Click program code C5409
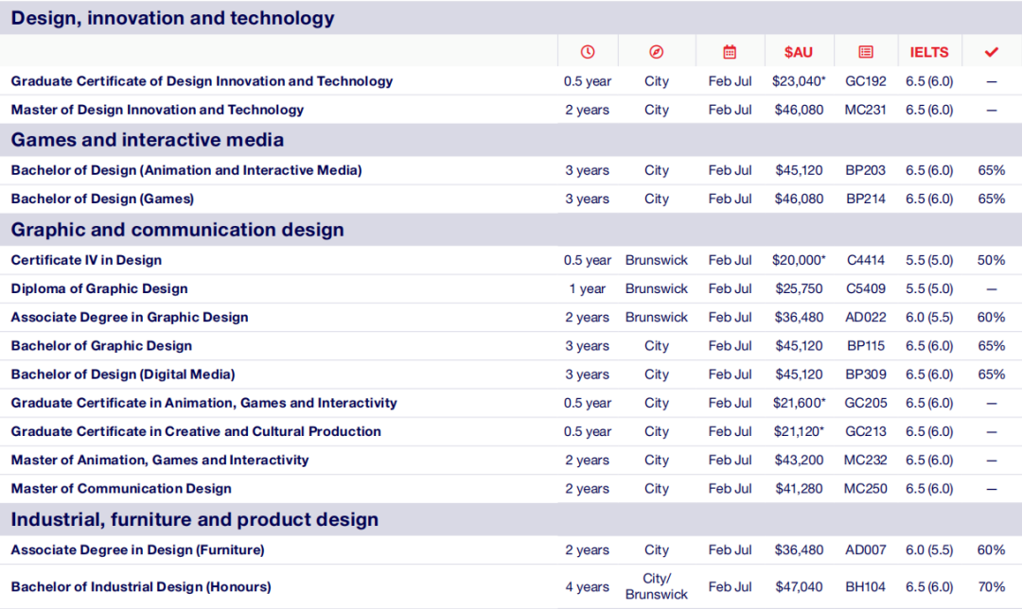The image size is (1022, 609). pos(866,289)
